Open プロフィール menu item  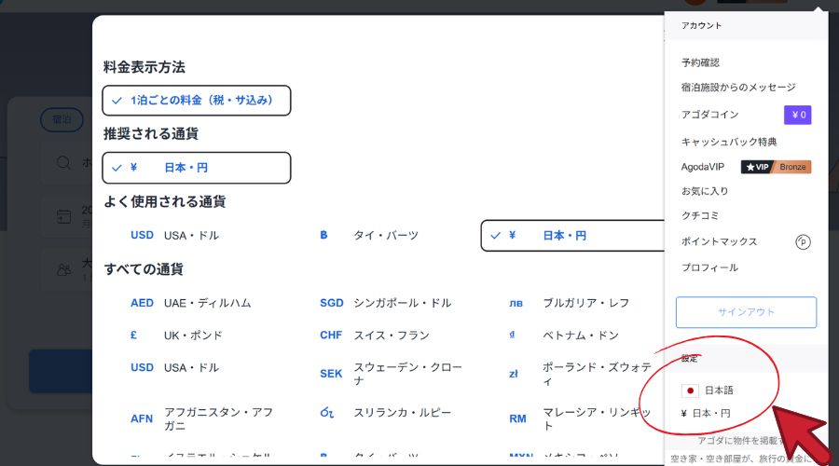[x=709, y=267]
